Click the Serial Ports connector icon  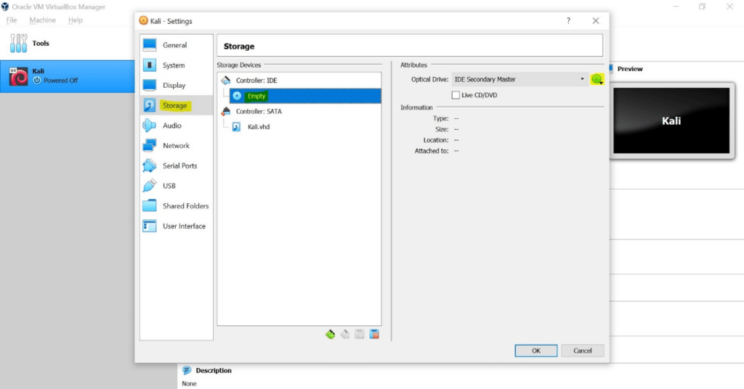click(150, 165)
